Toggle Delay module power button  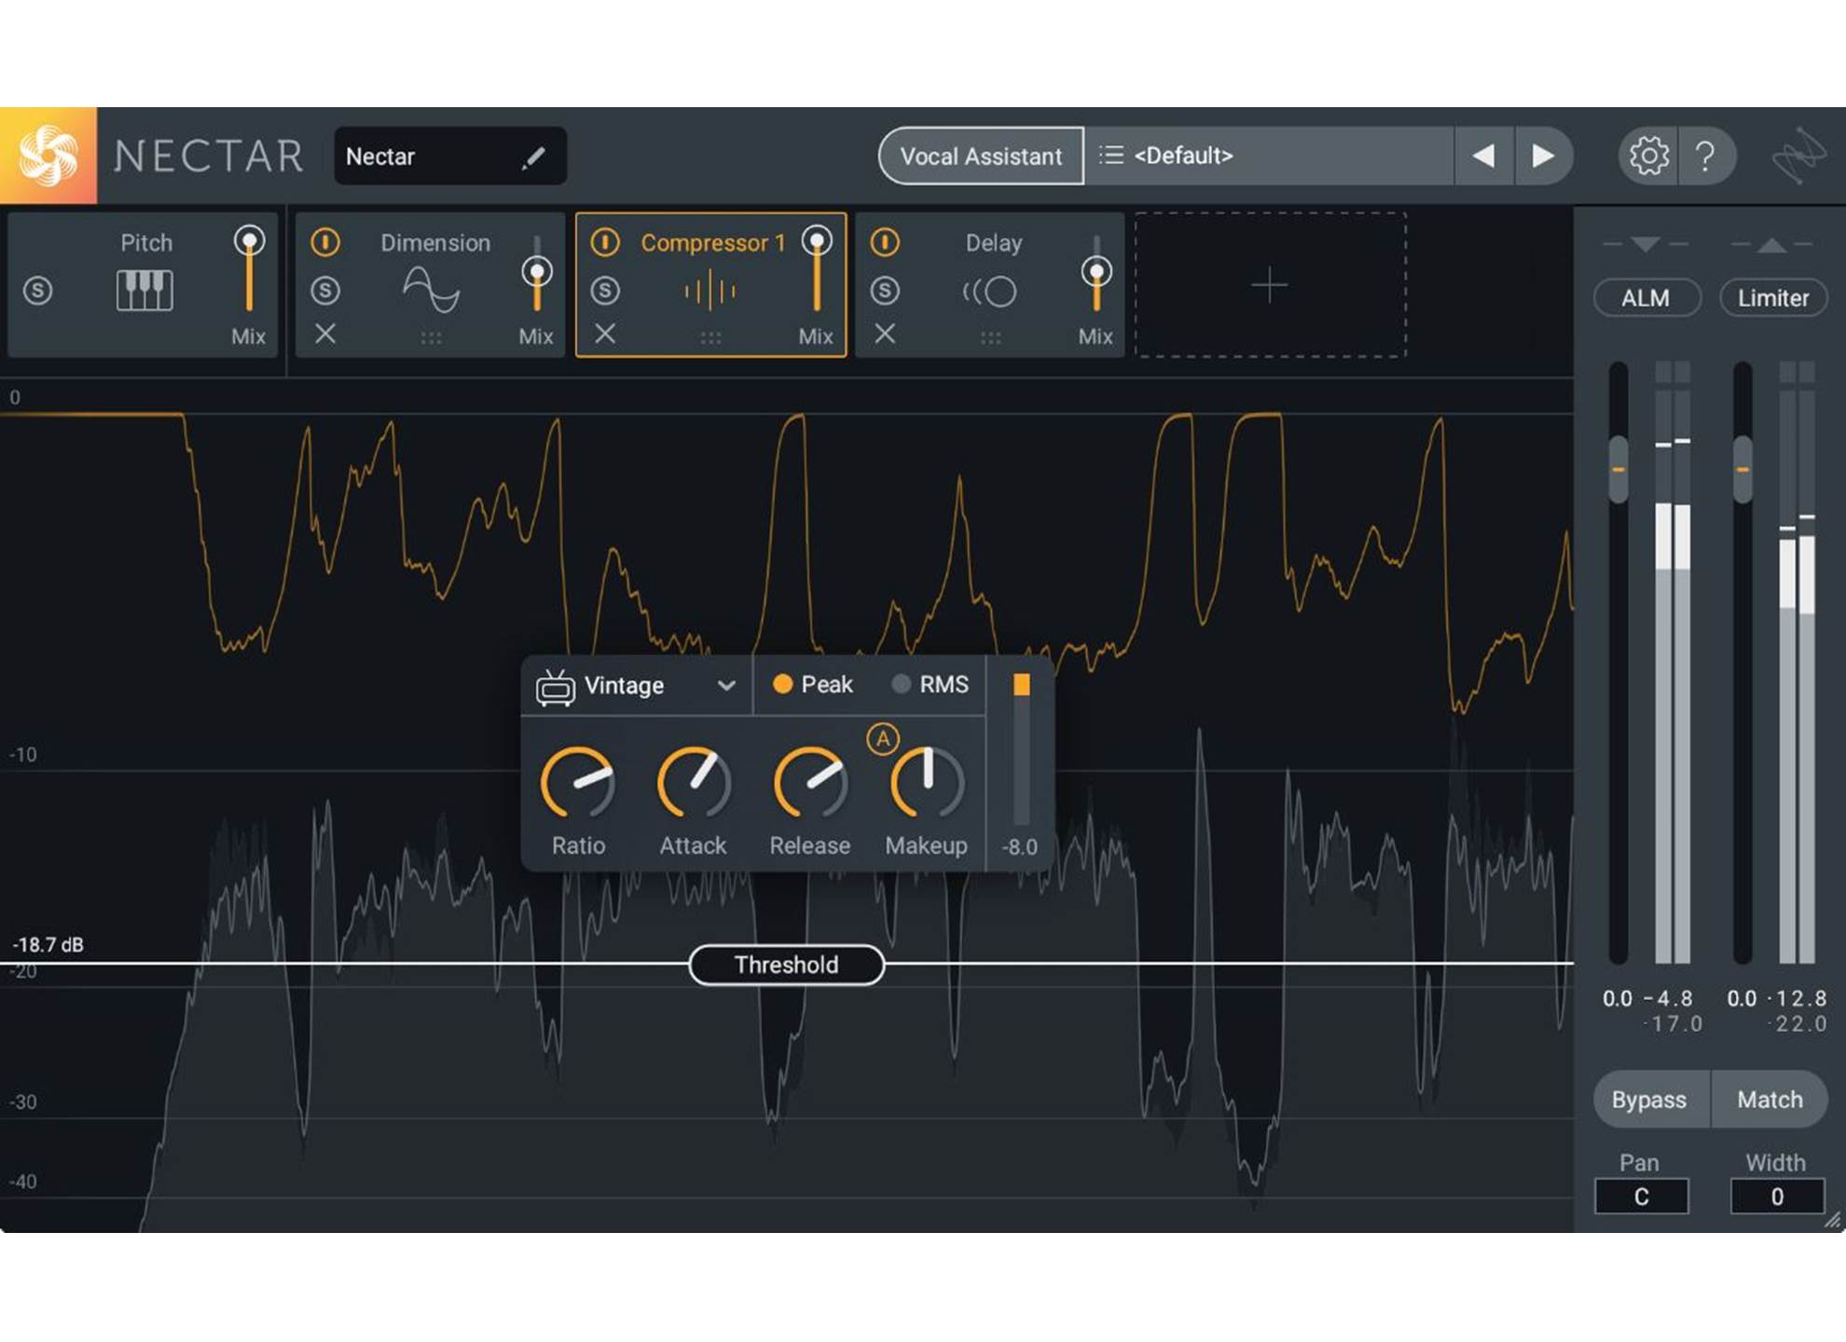[885, 242]
